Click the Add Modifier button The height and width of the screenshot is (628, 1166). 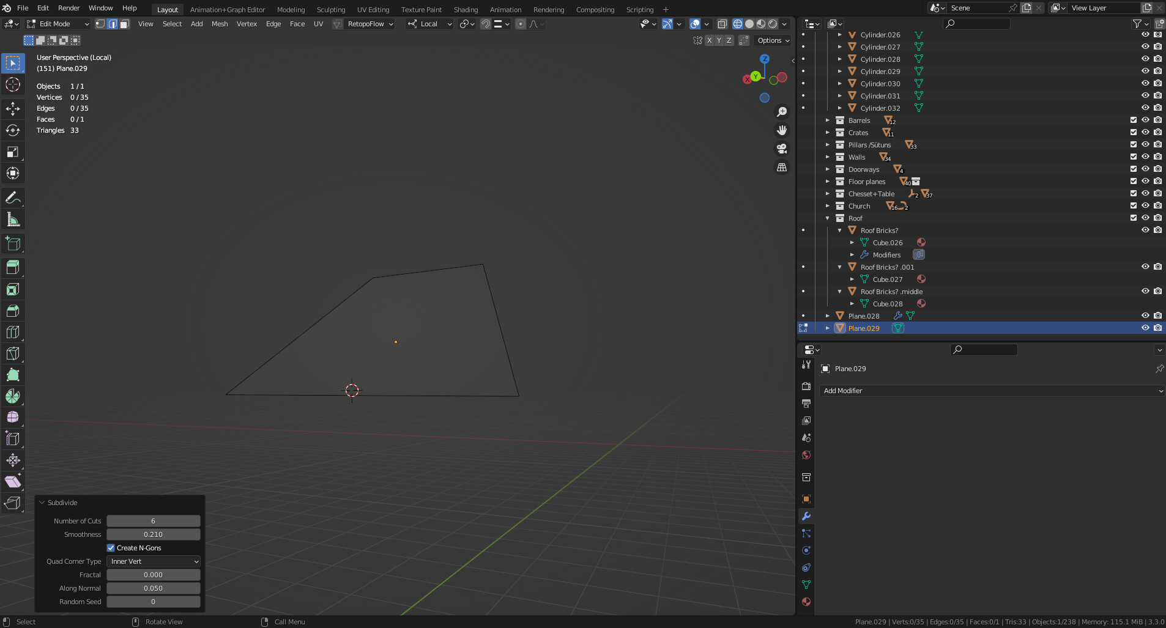991,391
